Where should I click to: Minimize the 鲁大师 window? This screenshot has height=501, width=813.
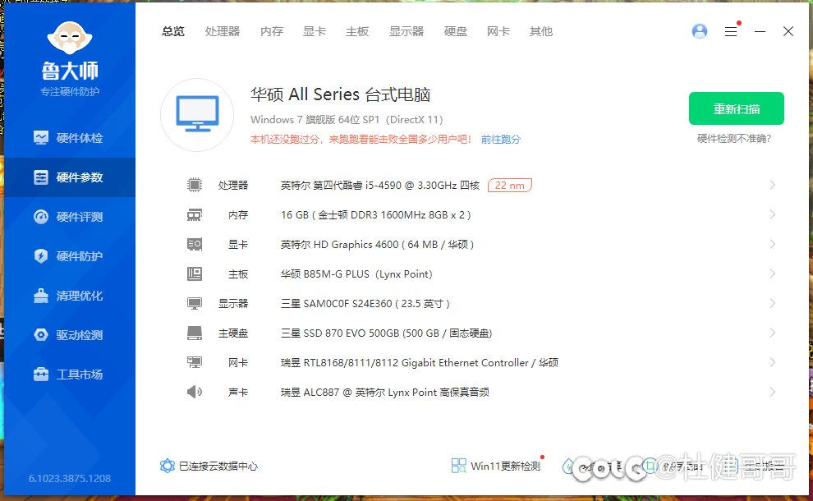(x=760, y=32)
